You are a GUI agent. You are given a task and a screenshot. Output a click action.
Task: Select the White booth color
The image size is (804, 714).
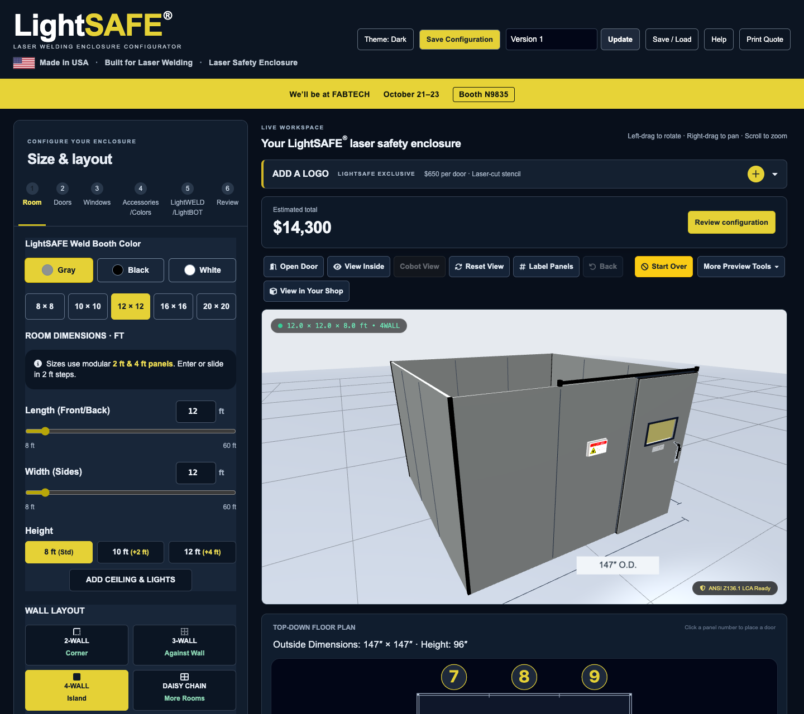pyautogui.click(x=202, y=270)
